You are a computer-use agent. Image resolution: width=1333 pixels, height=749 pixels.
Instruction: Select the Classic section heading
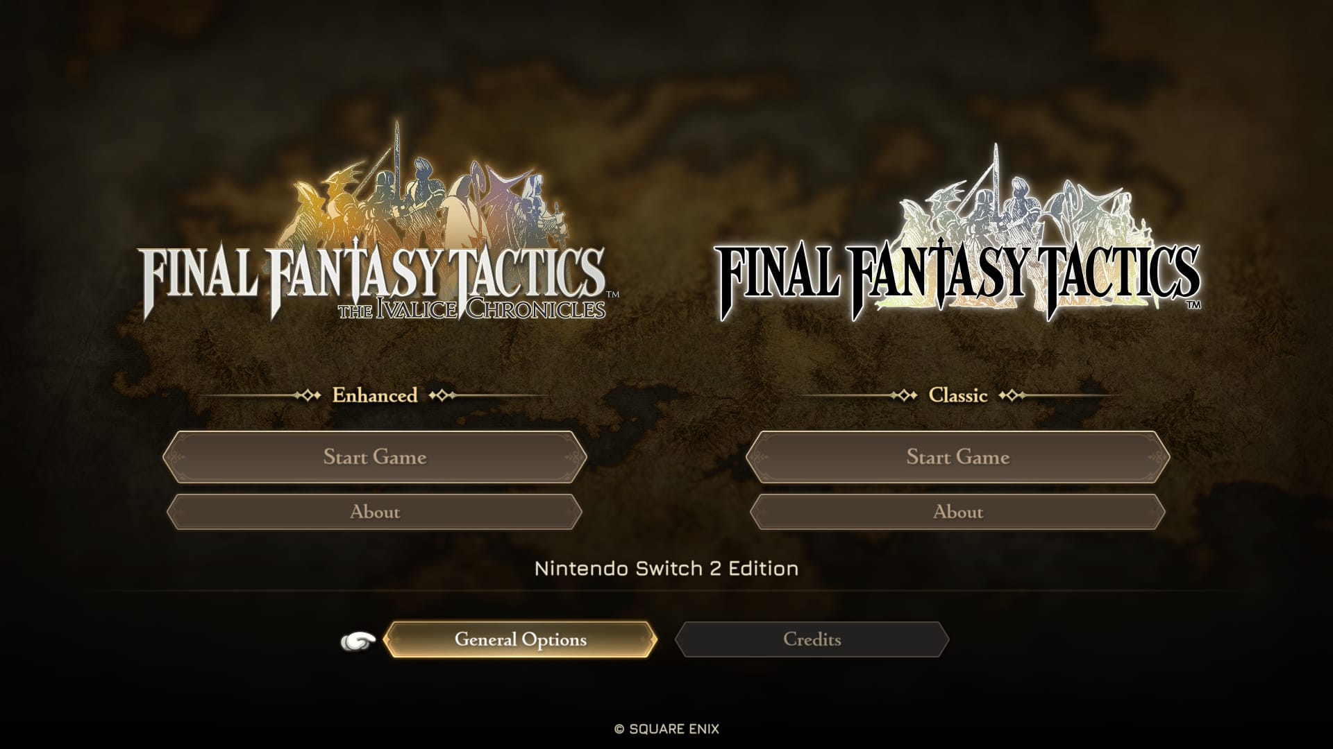pos(958,395)
